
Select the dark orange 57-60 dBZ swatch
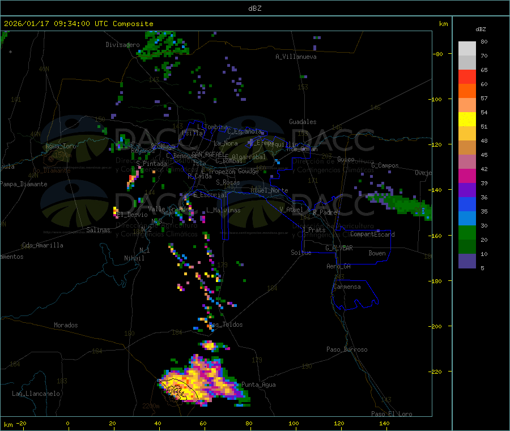[x=467, y=91]
